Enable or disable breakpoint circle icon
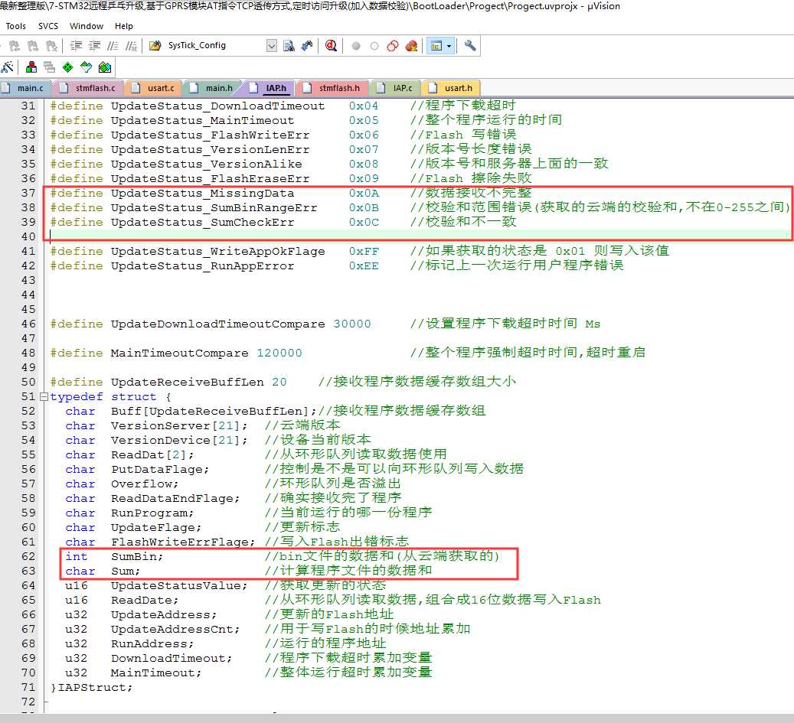 pyautogui.click(x=374, y=46)
